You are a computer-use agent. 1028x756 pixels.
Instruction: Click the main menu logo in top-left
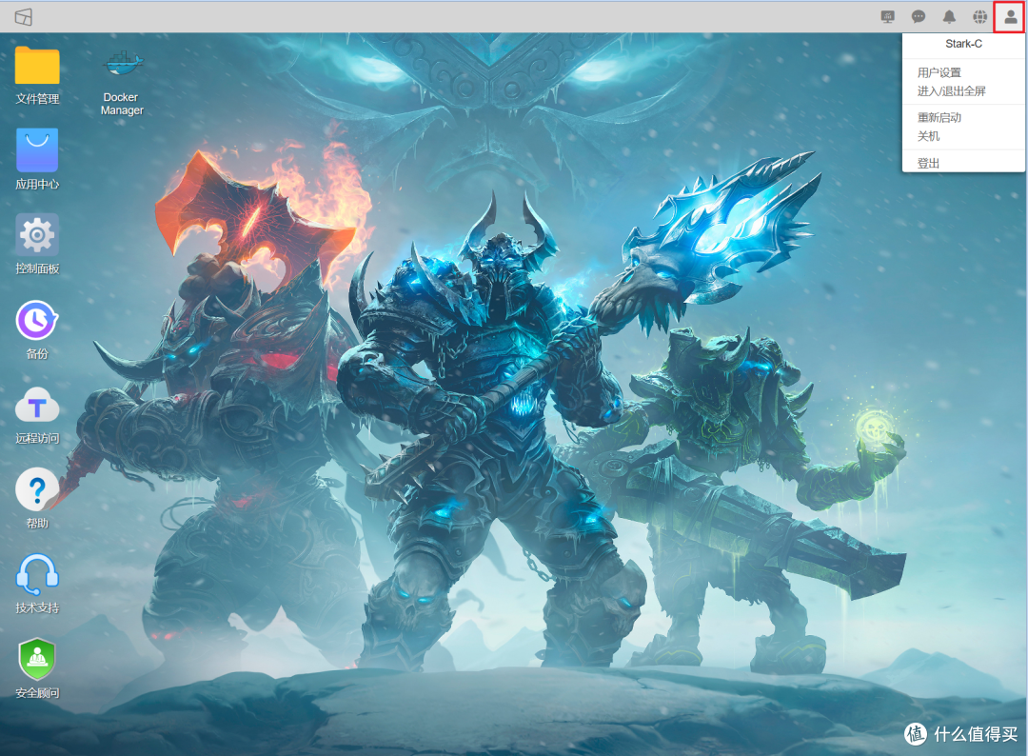click(x=24, y=17)
